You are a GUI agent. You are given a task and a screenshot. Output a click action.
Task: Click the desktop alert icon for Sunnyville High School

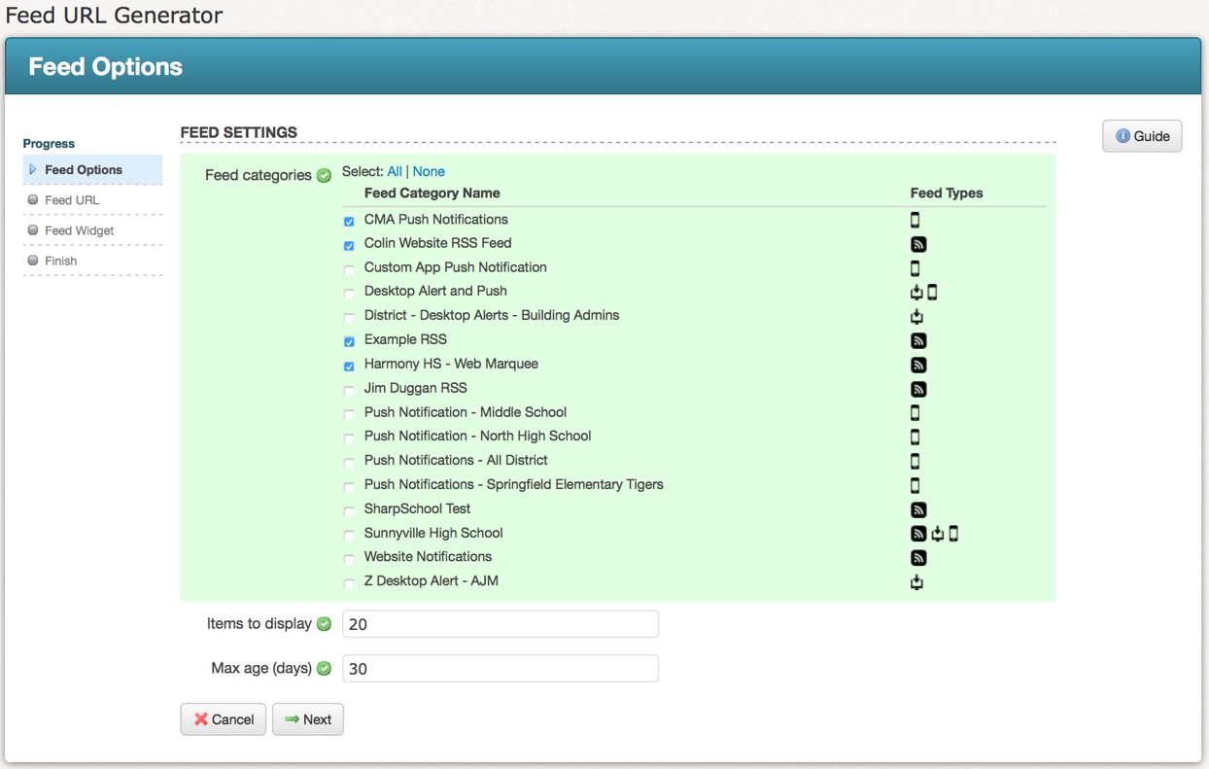click(x=936, y=533)
